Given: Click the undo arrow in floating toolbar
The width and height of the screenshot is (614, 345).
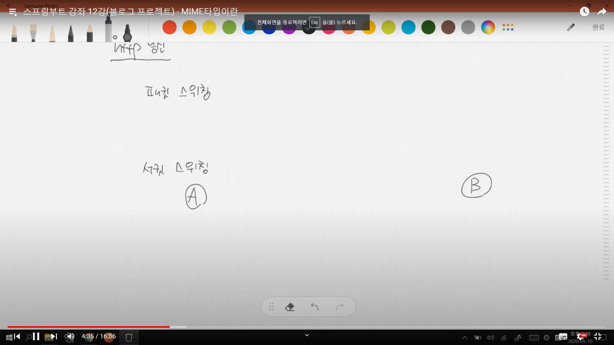Looking at the screenshot, I should (315, 307).
